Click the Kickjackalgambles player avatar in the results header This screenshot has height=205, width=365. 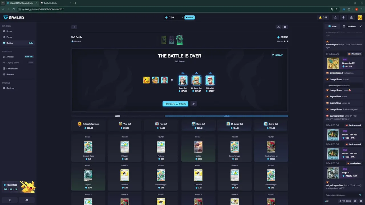(80, 124)
